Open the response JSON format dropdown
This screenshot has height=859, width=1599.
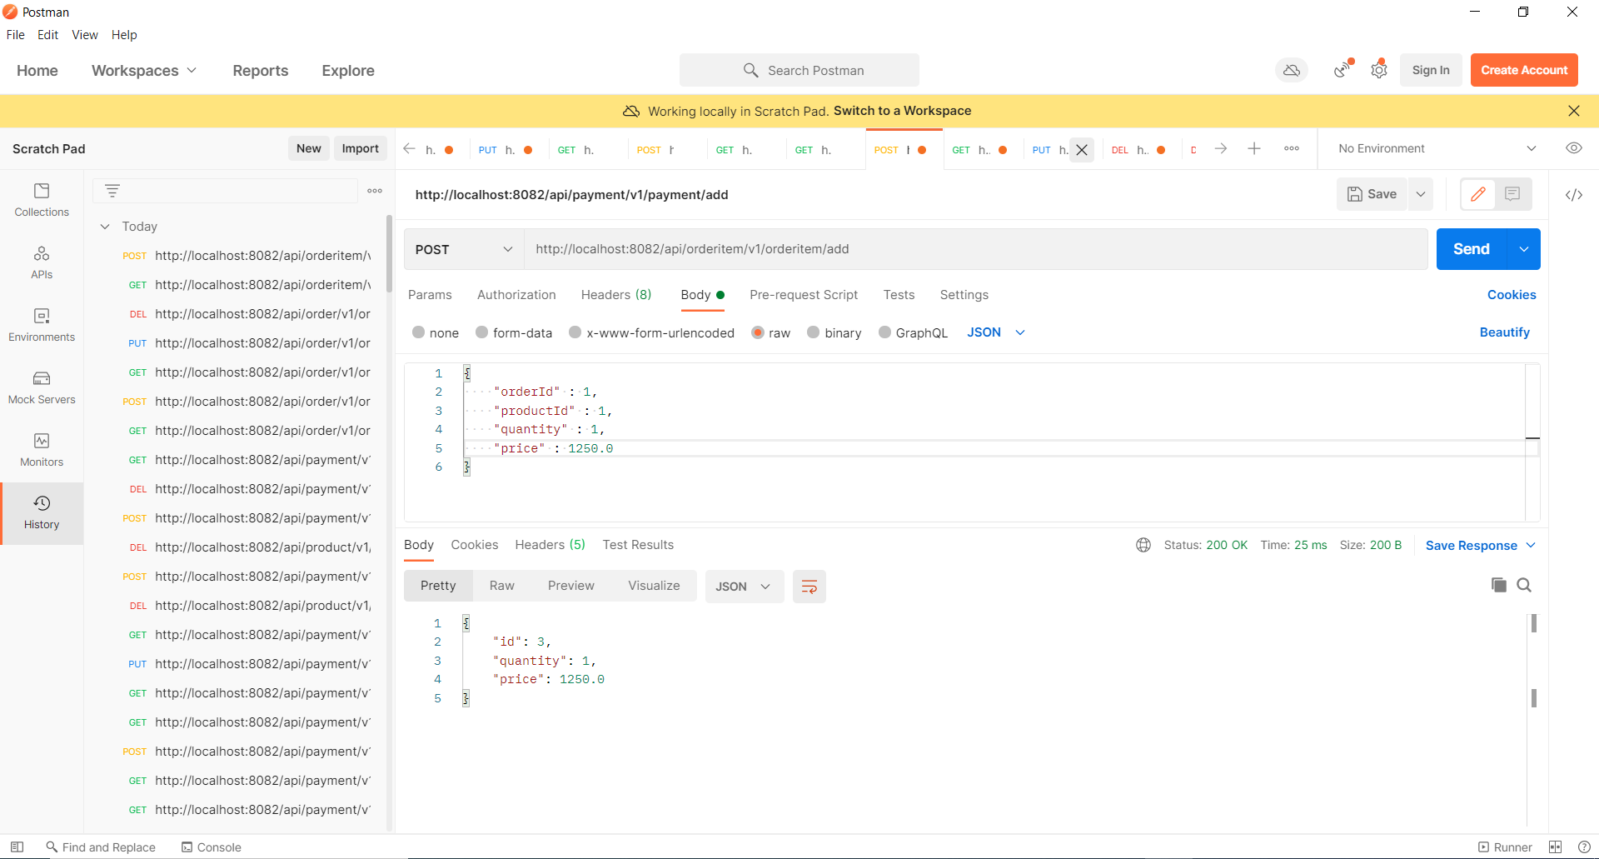coord(744,587)
